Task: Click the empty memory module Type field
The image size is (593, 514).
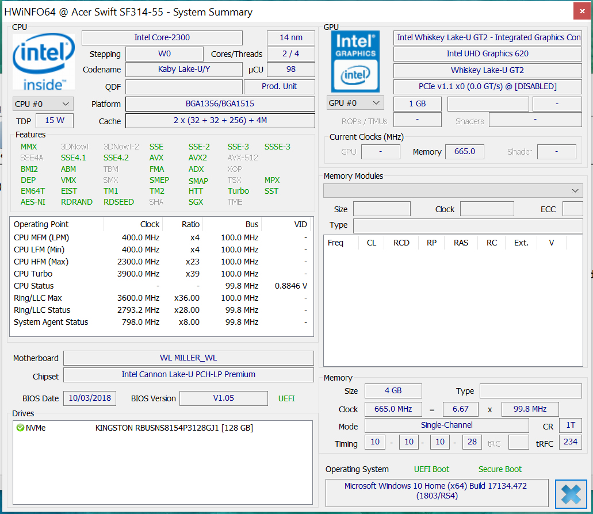Action: point(468,225)
